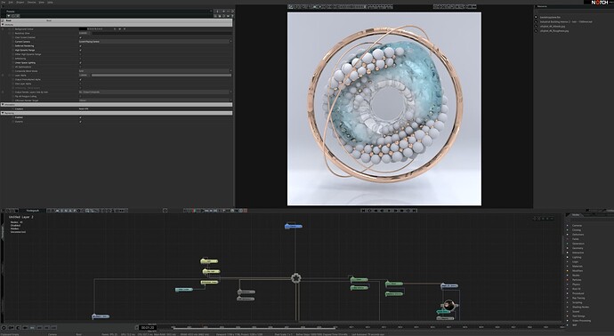614x336 pixels.
Task: Switch to the Nodes tab in bottom-right panel
Action: (576, 215)
